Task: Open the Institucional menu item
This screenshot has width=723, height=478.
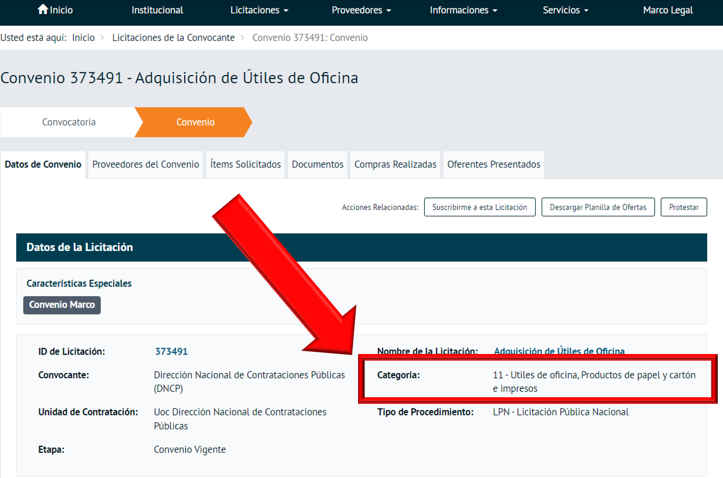Action: click(157, 10)
